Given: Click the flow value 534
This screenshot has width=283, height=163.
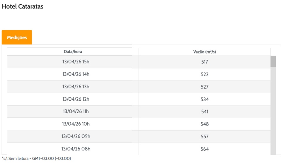Looking at the screenshot, I should (204, 99).
